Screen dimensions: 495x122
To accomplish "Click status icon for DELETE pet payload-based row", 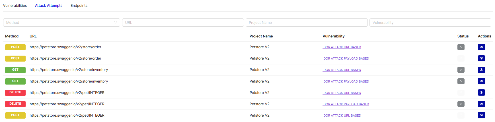I will pos(461,104).
